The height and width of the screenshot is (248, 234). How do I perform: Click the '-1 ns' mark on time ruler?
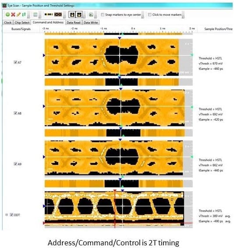103,28
